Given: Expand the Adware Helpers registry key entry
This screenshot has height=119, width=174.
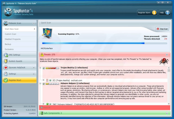Looking at the screenshot, I should point(43,104).
